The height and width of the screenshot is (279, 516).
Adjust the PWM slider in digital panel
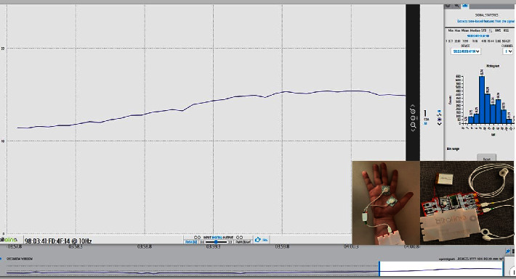pos(216,242)
